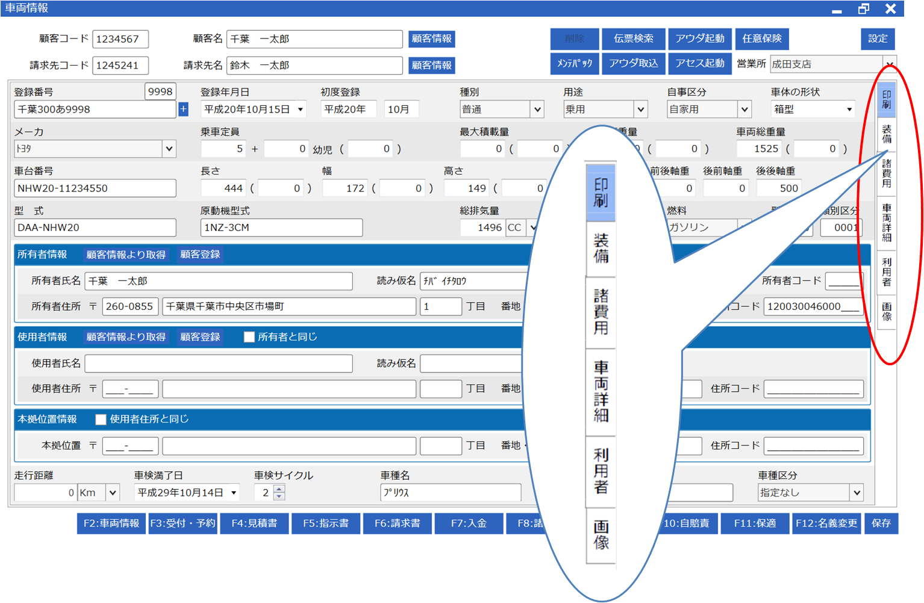Open F4:見積書
Image resolution: width=924 pixels, height=603 pixels.
254,524
